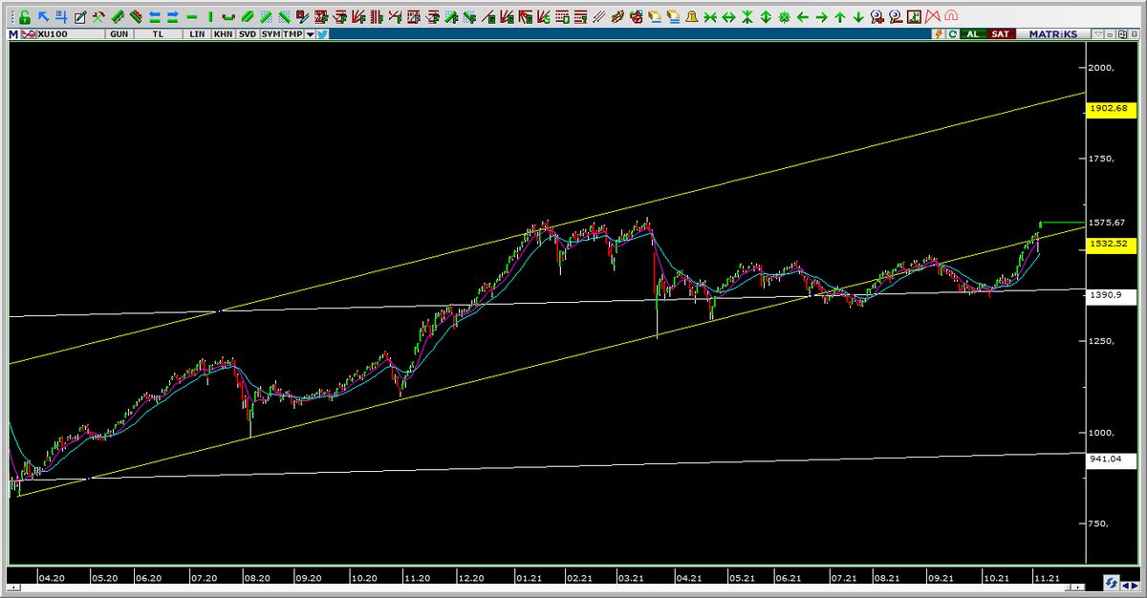Toggle the KHN option

click(223, 34)
